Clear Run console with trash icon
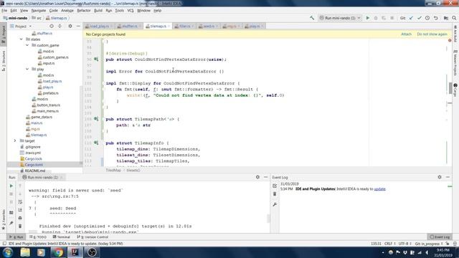459x258 pixels. pos(20,226)
